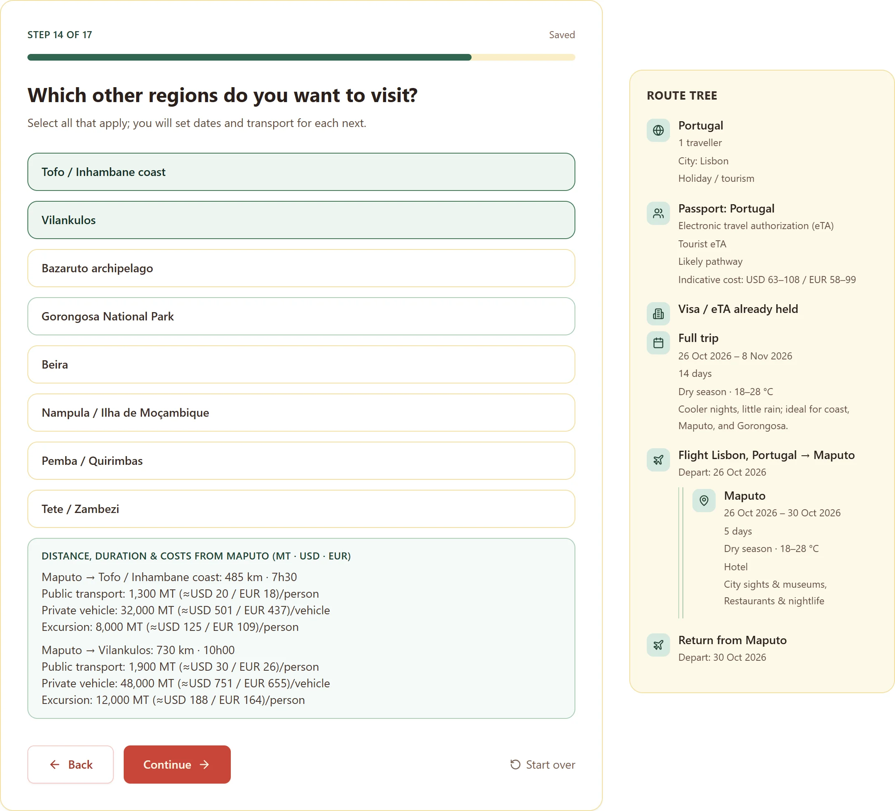Open the Maputo stop in route tree

pyautogui.click(x=744, y=496)
